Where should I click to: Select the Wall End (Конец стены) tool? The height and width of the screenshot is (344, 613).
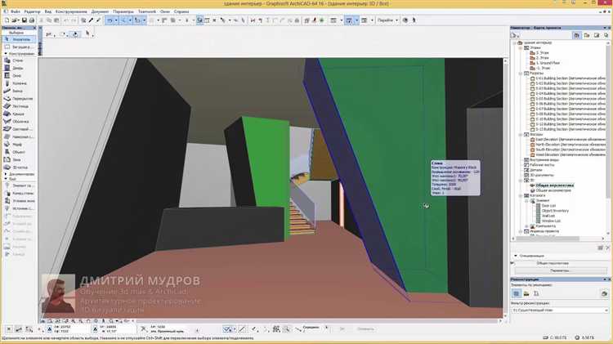tap(18, 193)
